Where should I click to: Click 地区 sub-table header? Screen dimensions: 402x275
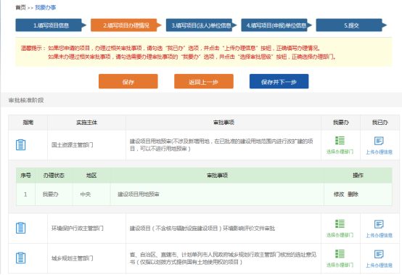[91, 176]
